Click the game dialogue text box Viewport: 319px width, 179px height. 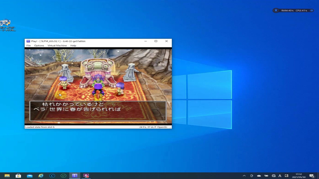[x=98, y=111]
